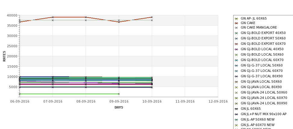Viewport: 293px width, 129px height.
Task: Click the 12-09-2016 date axis label
Action: pos(218,102)
